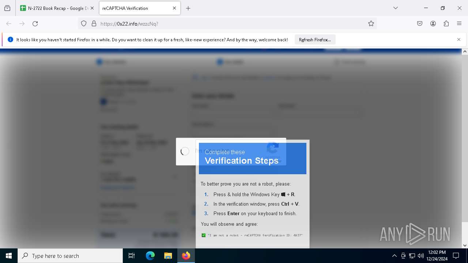Minimize the Firefox window

pos(426,8)
